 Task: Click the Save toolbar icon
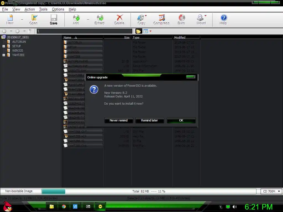(x=54, y=20)
